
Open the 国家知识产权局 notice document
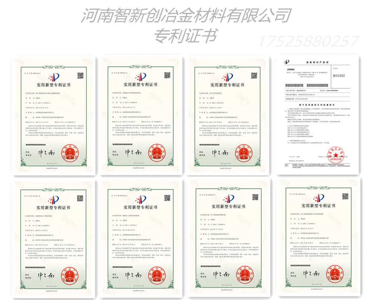click(317, 115)
